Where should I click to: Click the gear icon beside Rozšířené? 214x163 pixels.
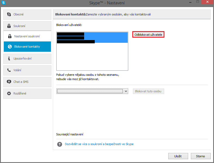[x=9, y=93]
